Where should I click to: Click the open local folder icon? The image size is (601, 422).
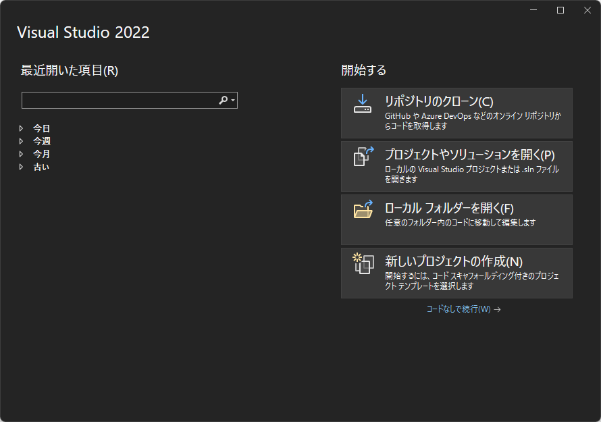tap(363, 209)
